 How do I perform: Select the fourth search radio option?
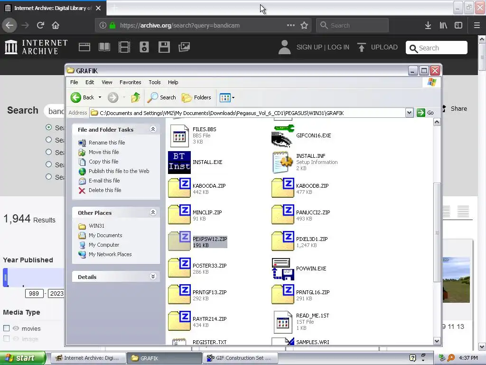coord(49,164)
